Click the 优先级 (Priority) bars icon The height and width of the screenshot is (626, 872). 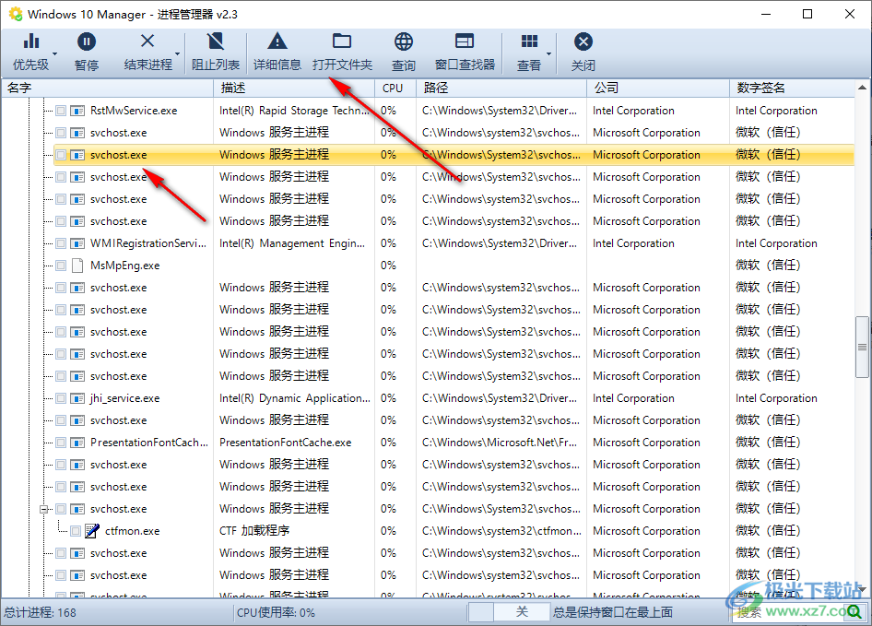coord(32,41)
